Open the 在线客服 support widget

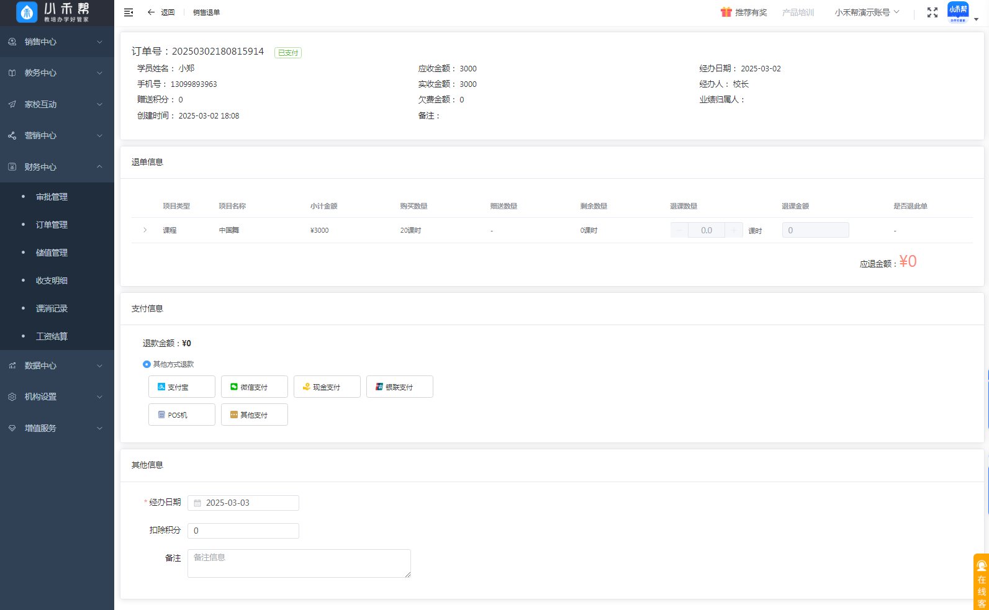click(982, 582)
